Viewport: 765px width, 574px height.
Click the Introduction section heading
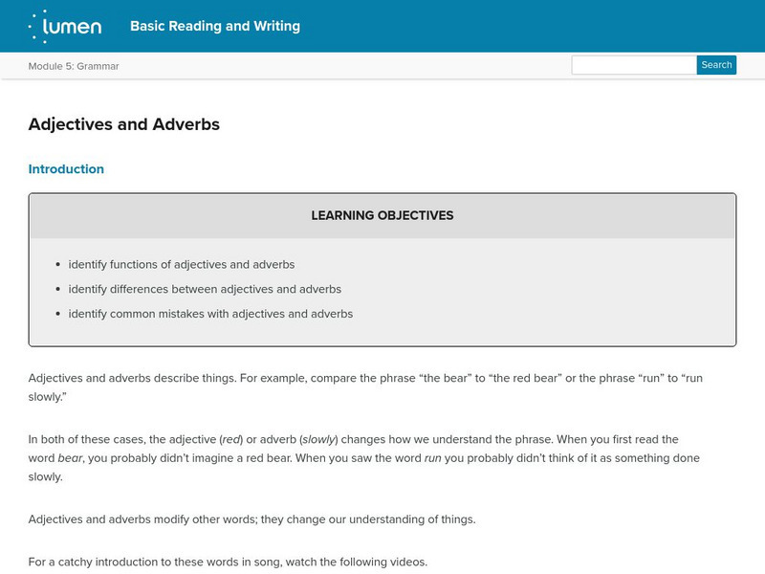(66, 169)
